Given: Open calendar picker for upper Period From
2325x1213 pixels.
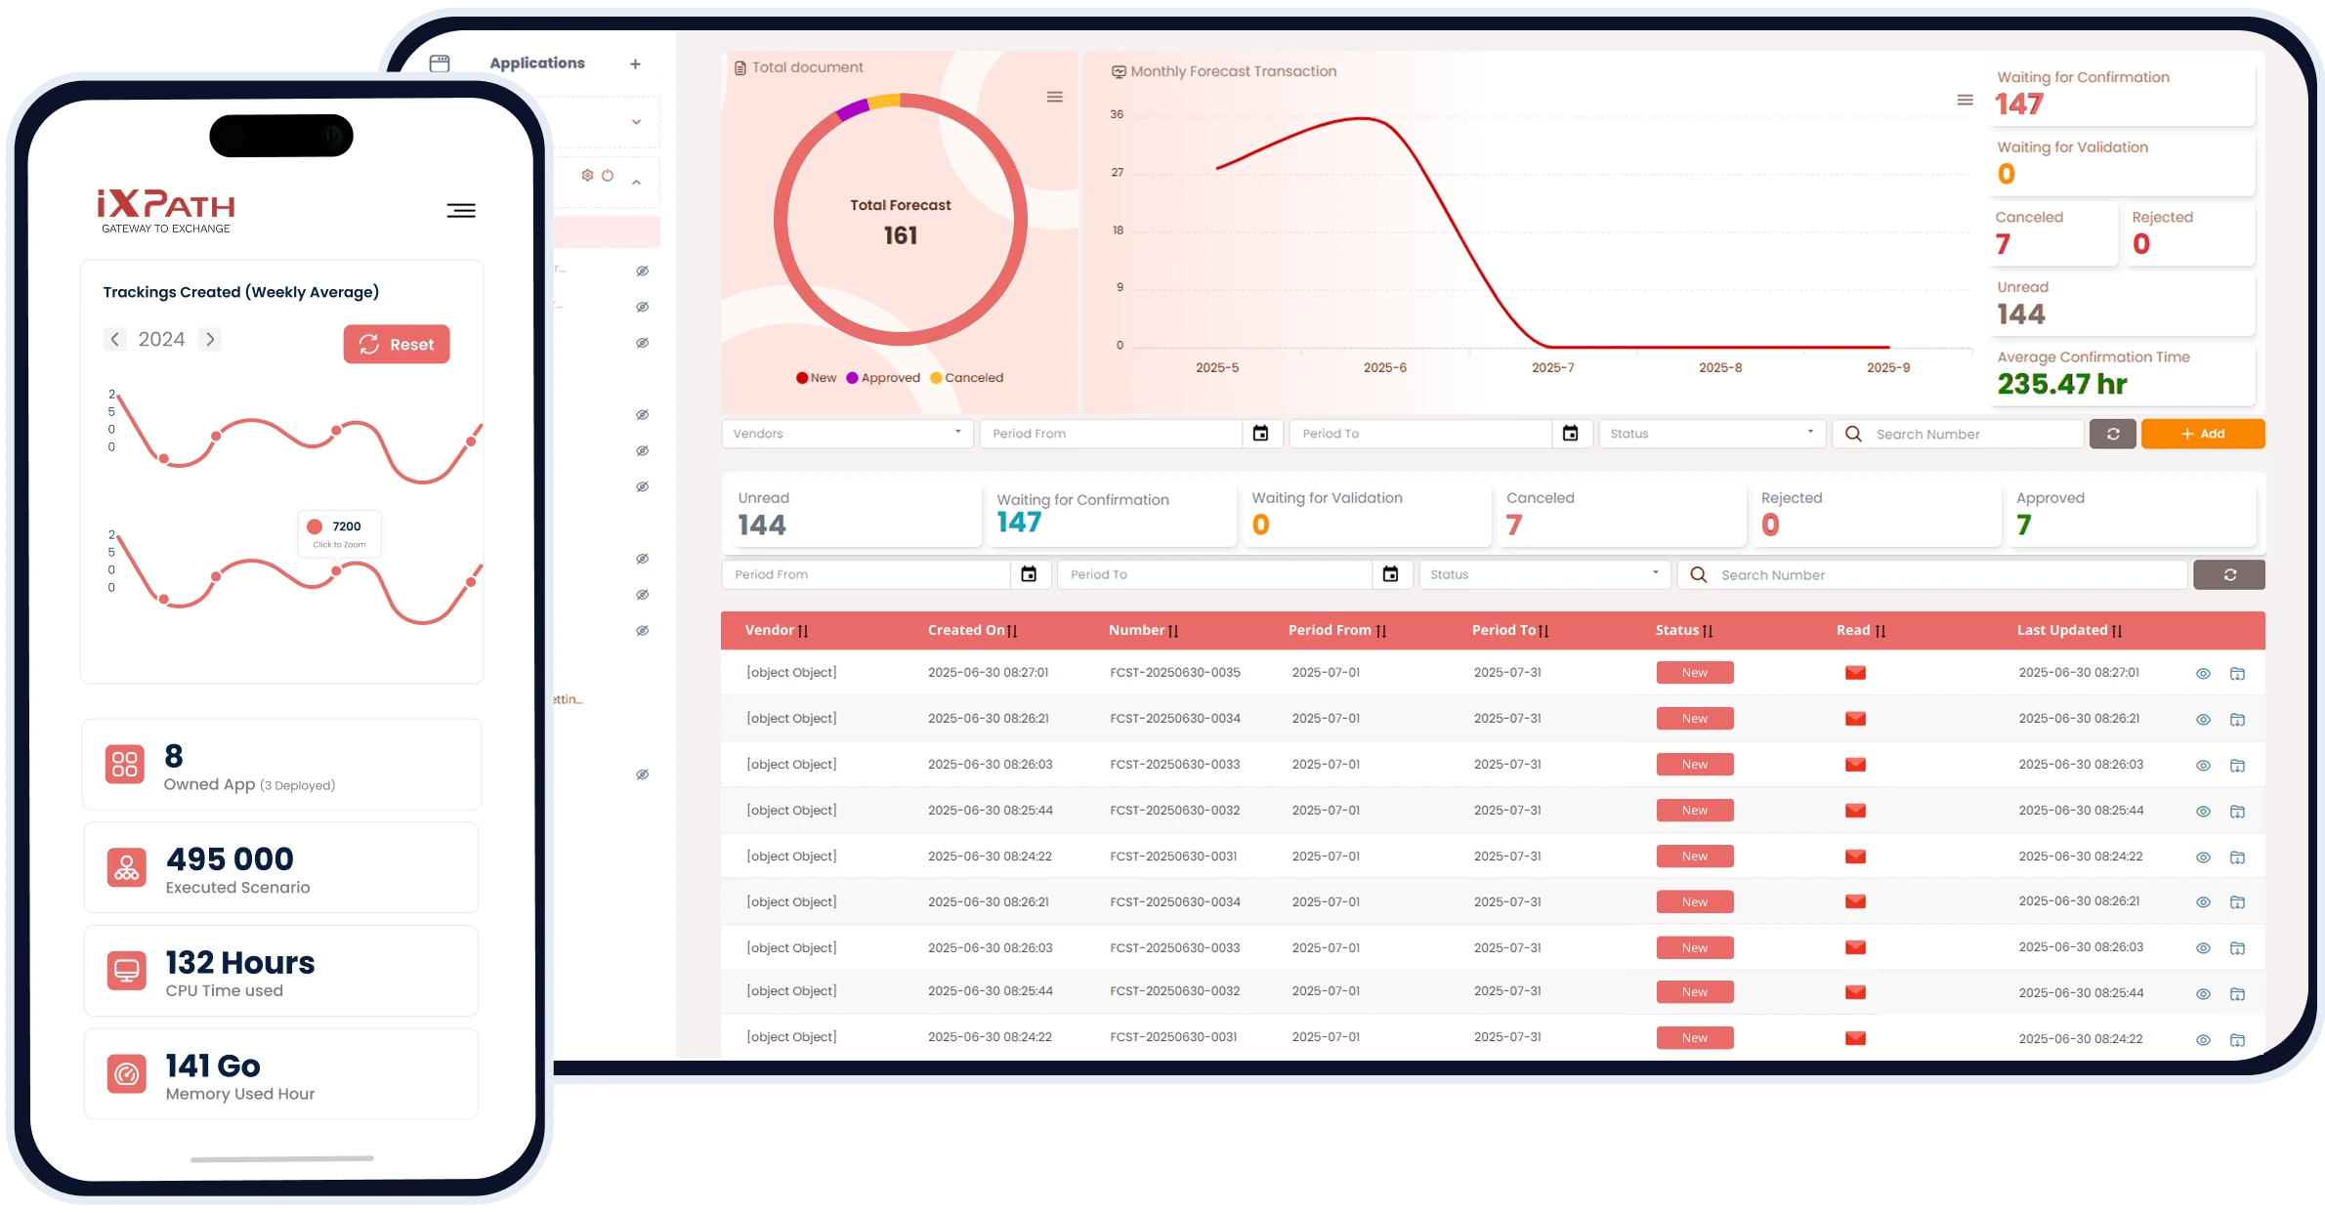Looking at the screenshot, I should coord(1260,434).
